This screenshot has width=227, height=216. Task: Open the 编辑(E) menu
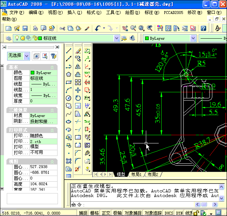point(36,13)
